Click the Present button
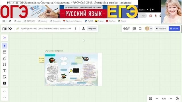 coord(161,29)
